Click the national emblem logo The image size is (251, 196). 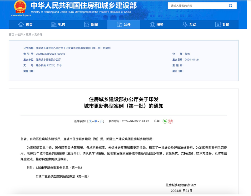click(x=20, y=7)
